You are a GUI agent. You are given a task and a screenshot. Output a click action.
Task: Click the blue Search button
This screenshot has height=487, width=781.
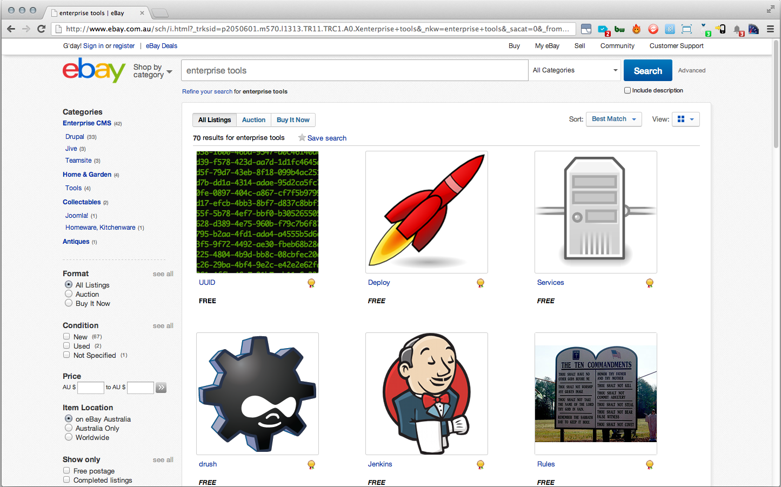tap(648, 70)
